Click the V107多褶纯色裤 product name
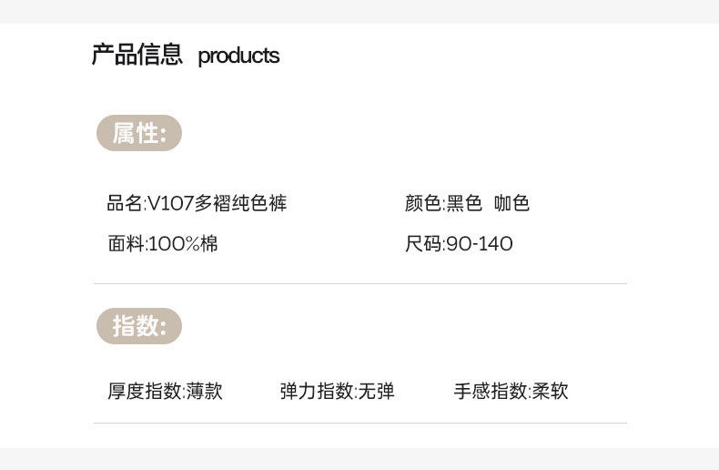Image resolution: width=719 pixels, height=470 pixels. [217, 203]
